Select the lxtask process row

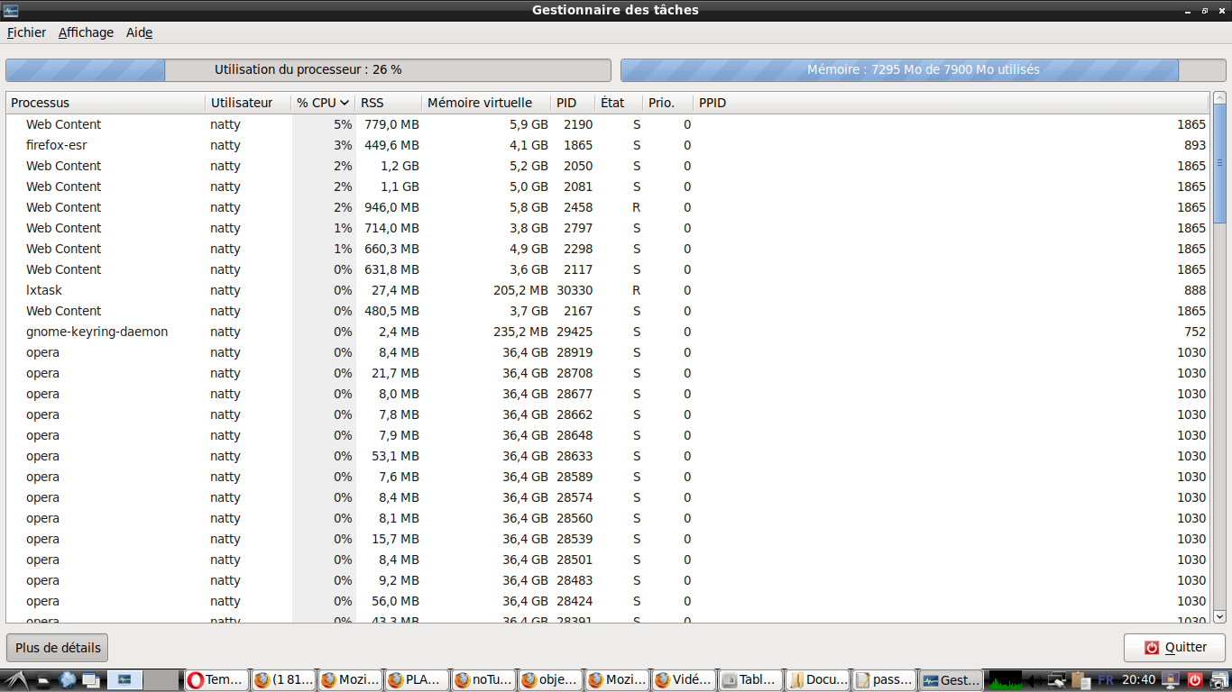[607, 290]
